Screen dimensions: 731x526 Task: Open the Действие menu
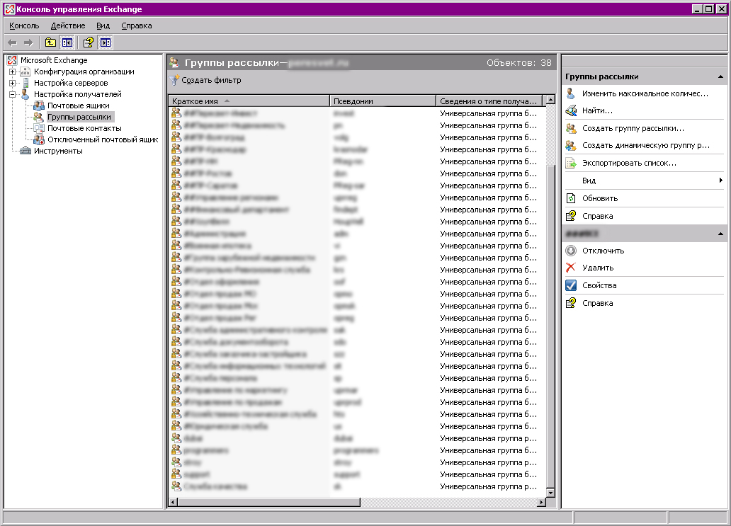click(x=68, y=25)
